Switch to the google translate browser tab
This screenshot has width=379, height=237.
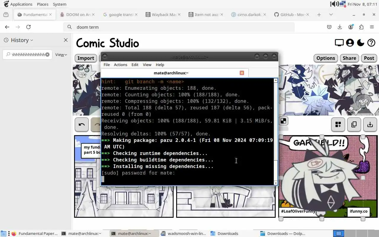coord(121,15)
